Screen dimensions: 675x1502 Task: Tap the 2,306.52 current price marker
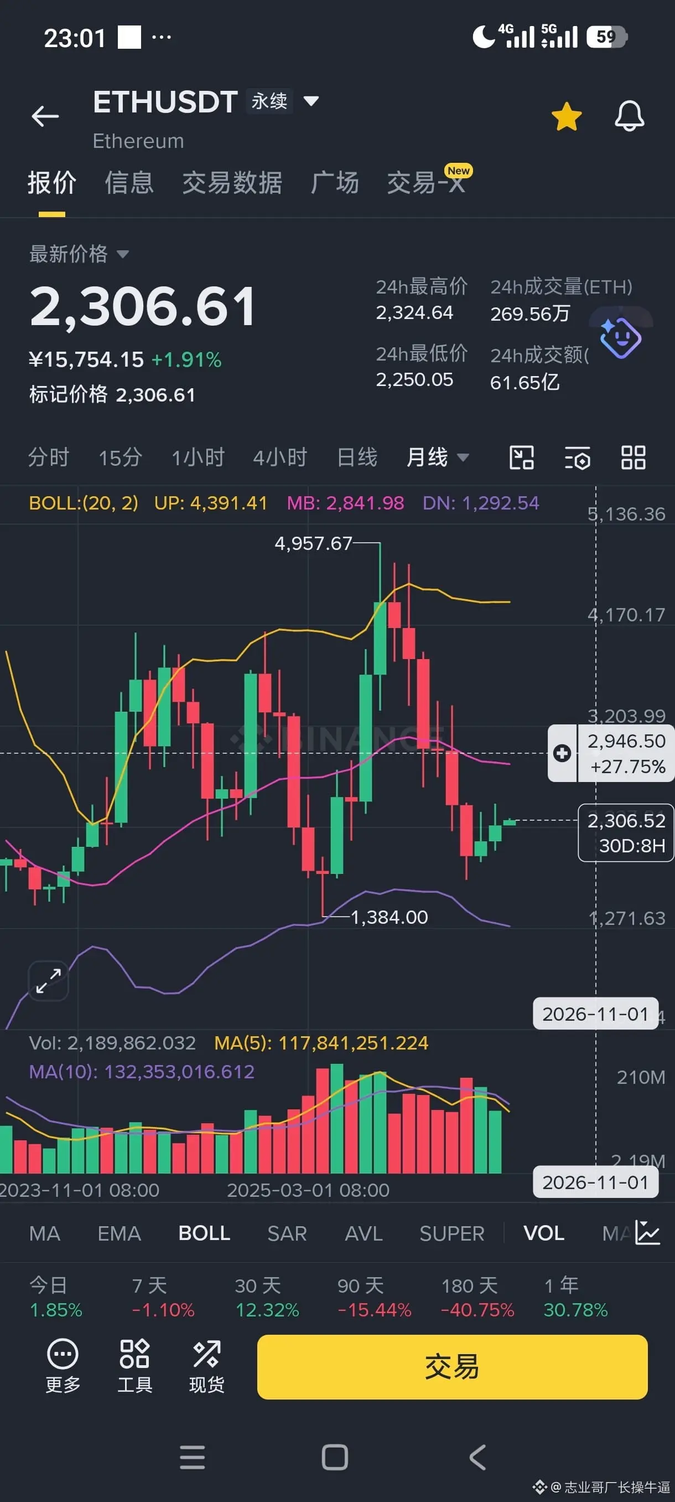(626, 832)
